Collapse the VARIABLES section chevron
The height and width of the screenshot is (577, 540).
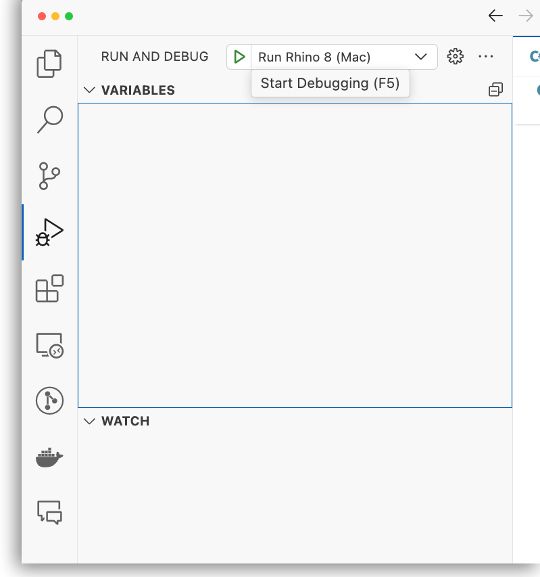point(89,90)
